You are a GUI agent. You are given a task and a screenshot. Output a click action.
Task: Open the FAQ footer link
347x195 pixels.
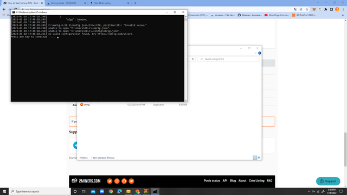tap(269, 180)
